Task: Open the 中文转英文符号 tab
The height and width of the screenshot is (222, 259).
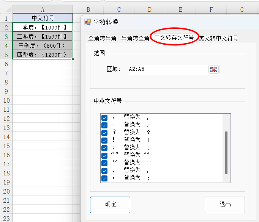Action: point(174,38)
